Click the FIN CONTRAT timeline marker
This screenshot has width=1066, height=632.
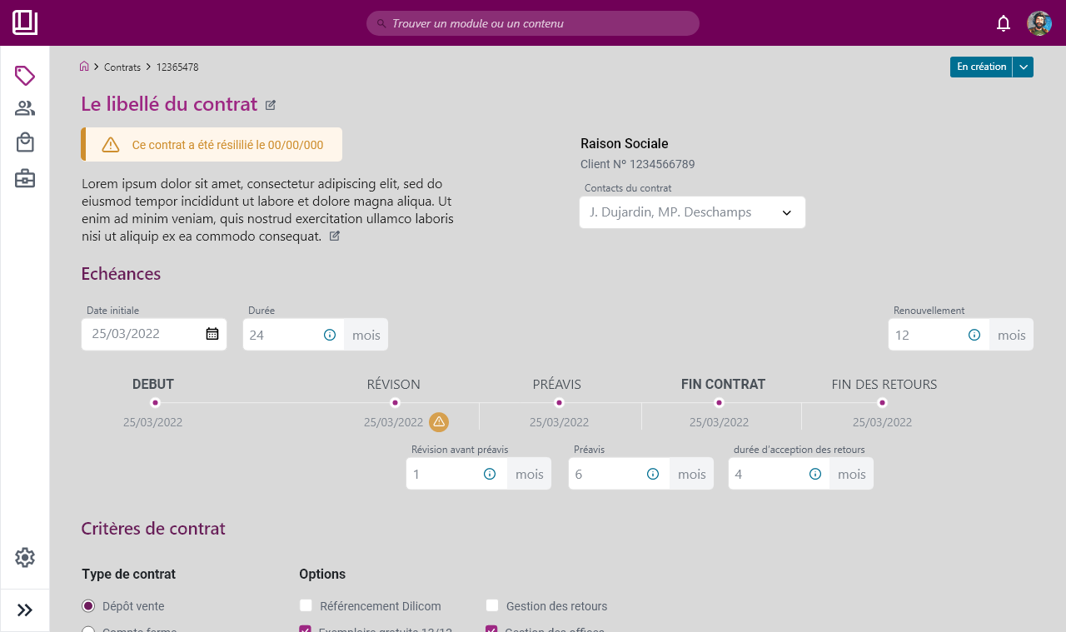point(720,403)
